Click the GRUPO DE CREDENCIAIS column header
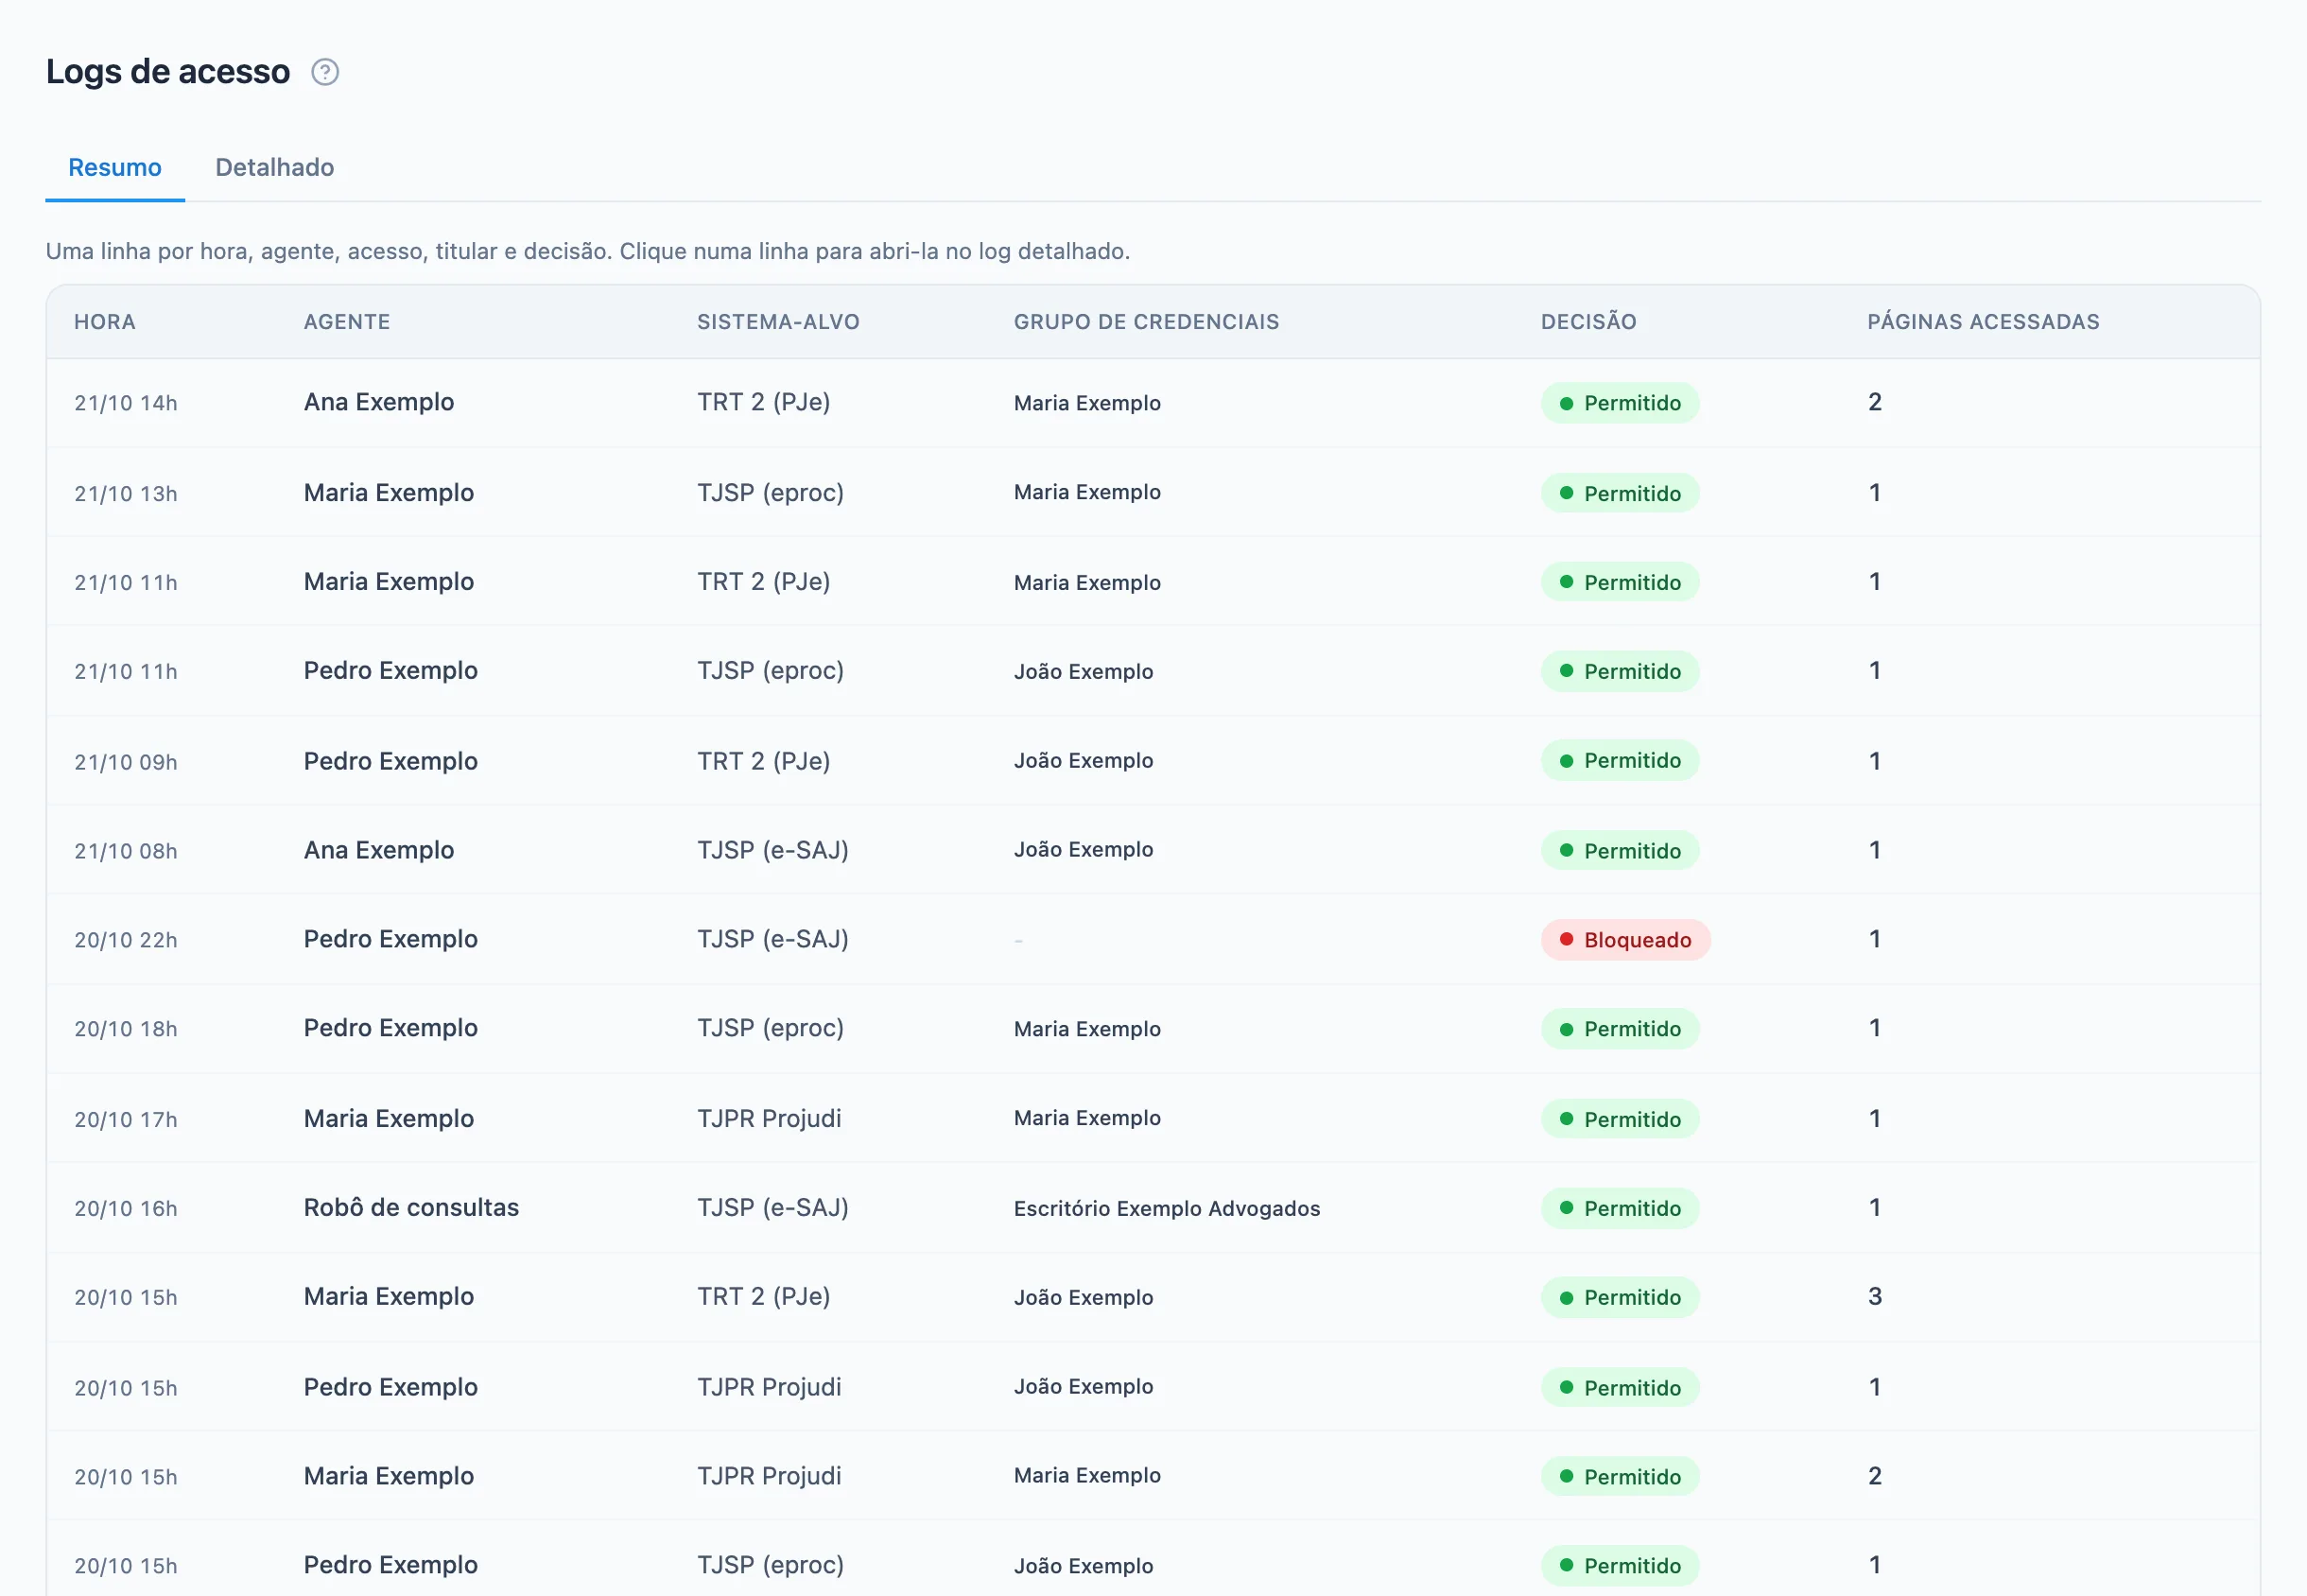Screen dimensions: 2307x1596 pos(1146,322)
